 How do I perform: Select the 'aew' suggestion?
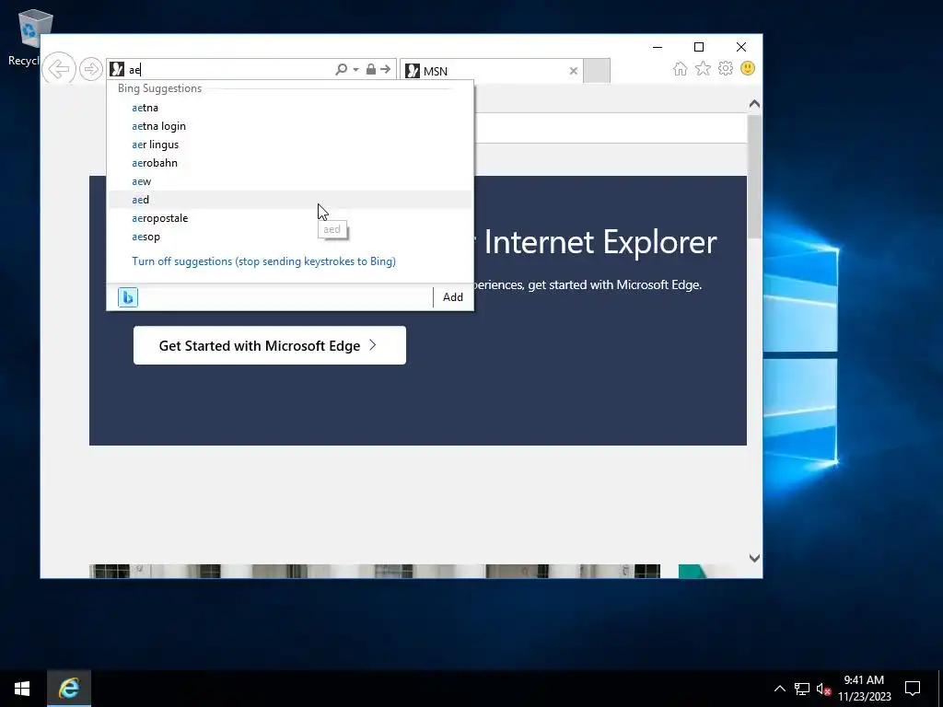pyautogui.click(x=290, y=181)
